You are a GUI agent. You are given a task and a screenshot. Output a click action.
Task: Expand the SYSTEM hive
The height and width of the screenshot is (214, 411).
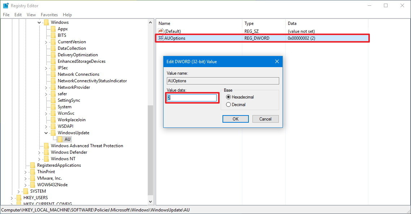(x=19, y=192)
